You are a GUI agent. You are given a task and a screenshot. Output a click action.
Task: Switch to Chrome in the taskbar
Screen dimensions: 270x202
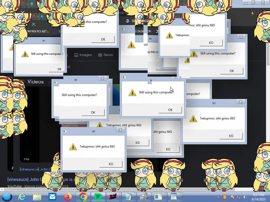pos(83,197)
